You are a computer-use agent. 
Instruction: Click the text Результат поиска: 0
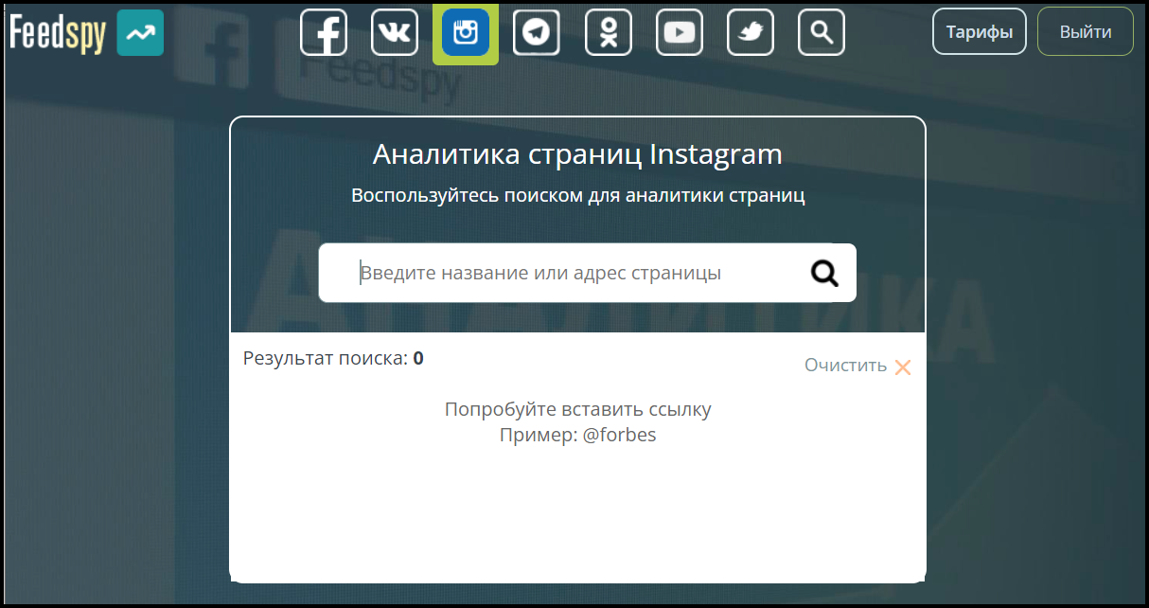point(333,358)
